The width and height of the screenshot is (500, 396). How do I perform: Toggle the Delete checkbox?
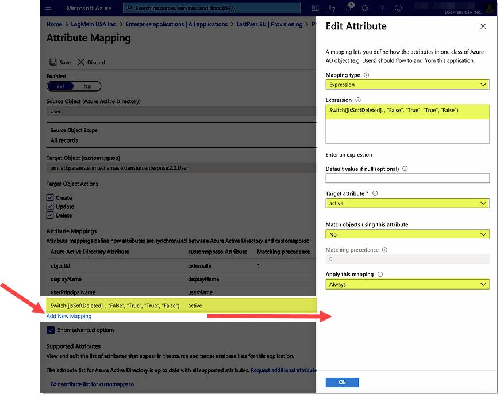point(50,215)
